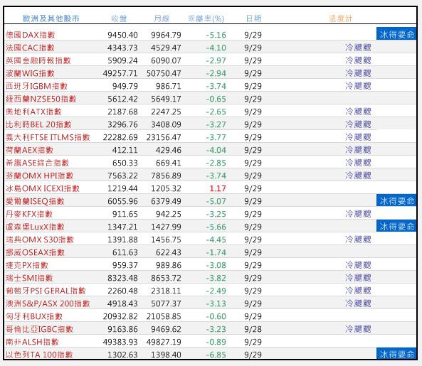Click the 月線 column header

(x=162, y=18)
